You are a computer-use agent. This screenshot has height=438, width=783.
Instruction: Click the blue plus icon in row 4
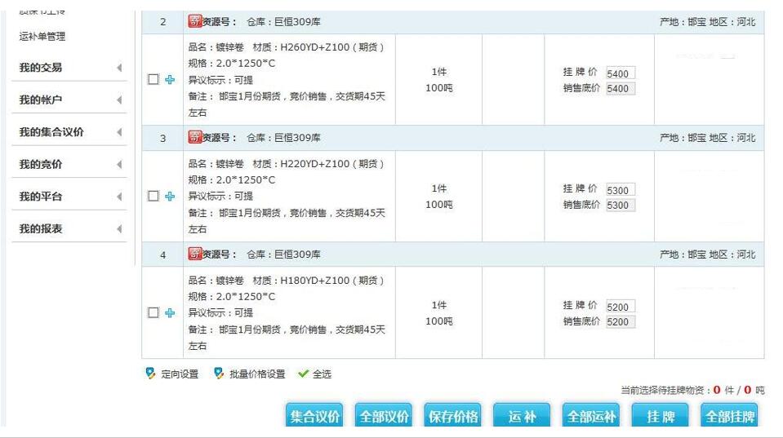point(170,313)
